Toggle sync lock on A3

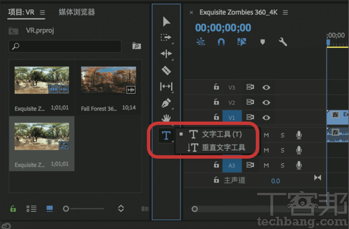point(250,165)
